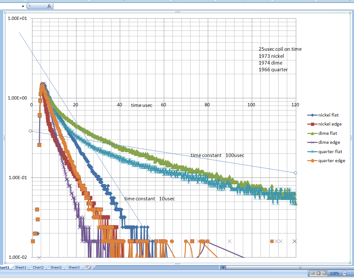The width and height of the screenshot is (354, 279).
Task: Click the trend line's left circle handle
Action: (31, 131)
